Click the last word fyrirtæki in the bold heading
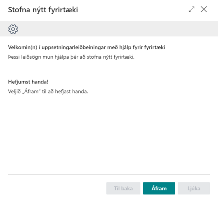This screenshot has height=201, width=218. point(155,48)
